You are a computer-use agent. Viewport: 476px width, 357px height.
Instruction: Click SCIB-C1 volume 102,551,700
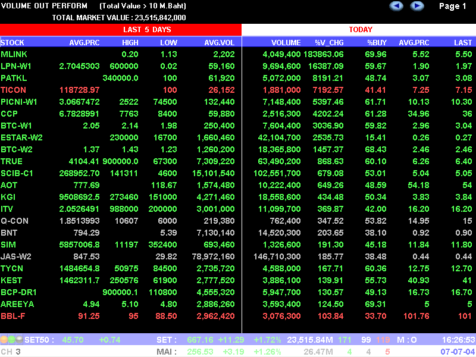pyautogui.click(x=277, y=173)
